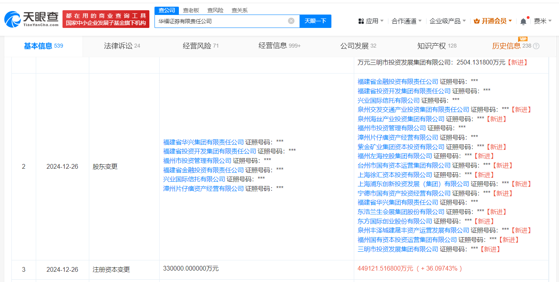Switch to the 查老板 search tab

coord(191,10)
